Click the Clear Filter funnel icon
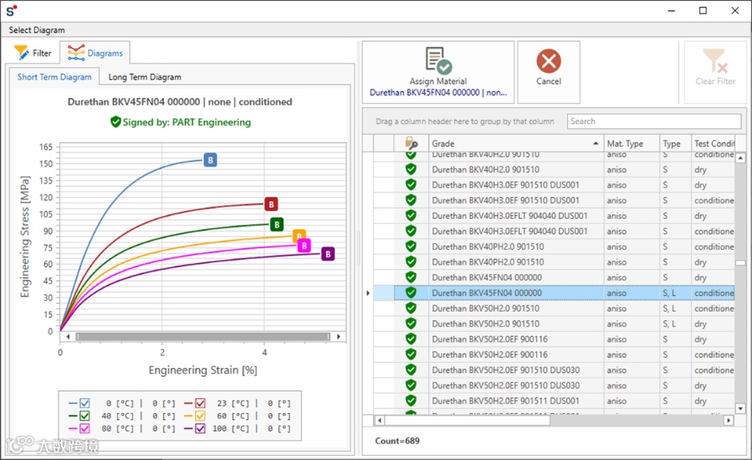 click(x=715, y=60)
